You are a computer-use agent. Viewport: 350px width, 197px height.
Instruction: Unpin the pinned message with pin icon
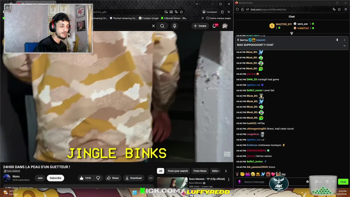[x=337, y=40]
